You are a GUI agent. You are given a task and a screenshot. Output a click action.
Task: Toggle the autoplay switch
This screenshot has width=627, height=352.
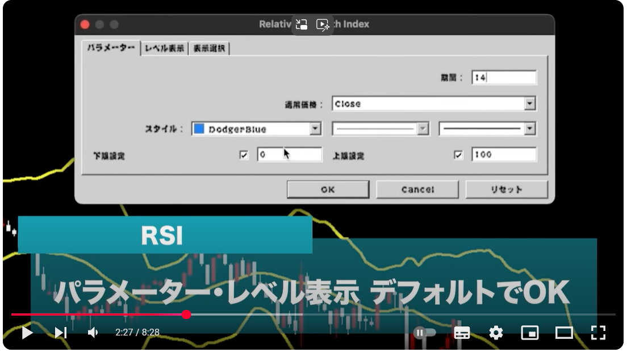pyautogui.click(x=424, y=333)
